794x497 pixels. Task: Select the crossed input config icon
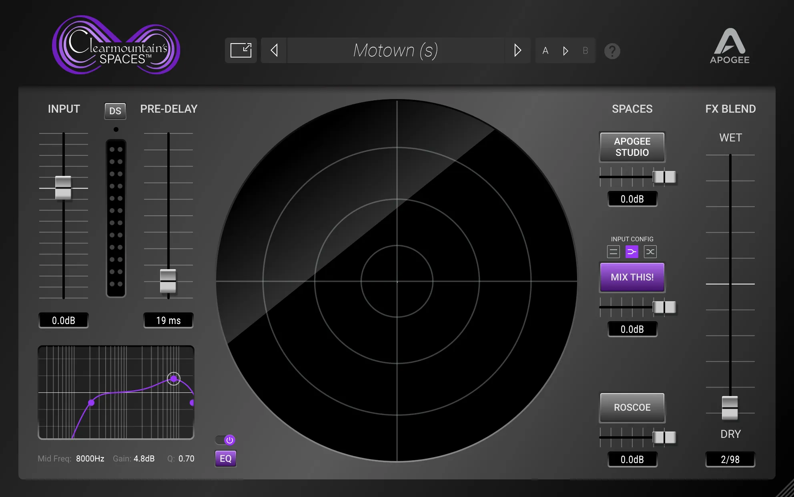[650, 252]
